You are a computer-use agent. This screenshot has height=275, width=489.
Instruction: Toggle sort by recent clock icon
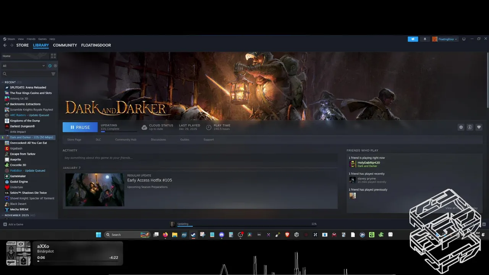[x=50, y=66]
